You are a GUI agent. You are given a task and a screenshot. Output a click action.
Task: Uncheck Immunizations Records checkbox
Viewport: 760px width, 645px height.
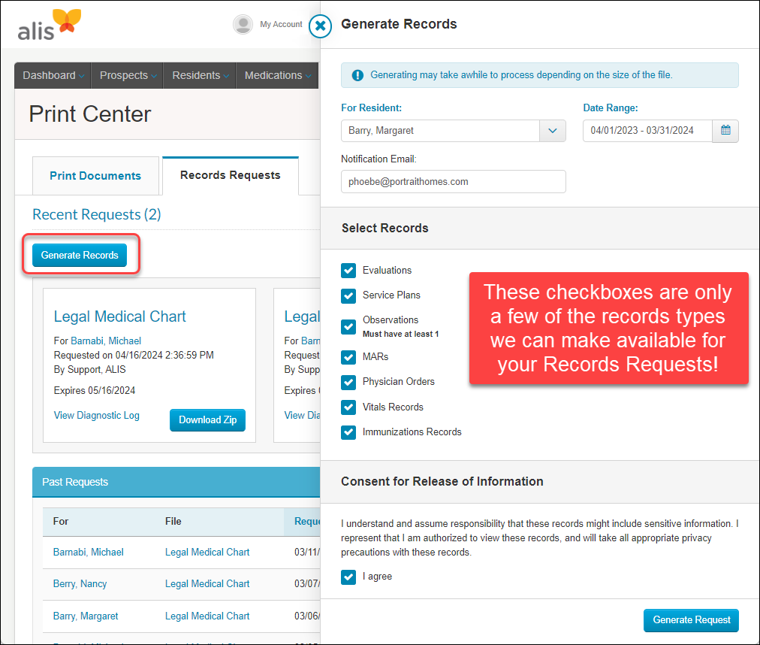coord(348,432)
